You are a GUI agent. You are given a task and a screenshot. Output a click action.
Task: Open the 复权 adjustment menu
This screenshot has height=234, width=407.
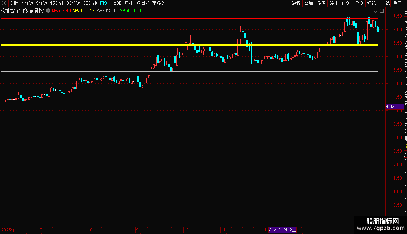click(x=296, y=3)
